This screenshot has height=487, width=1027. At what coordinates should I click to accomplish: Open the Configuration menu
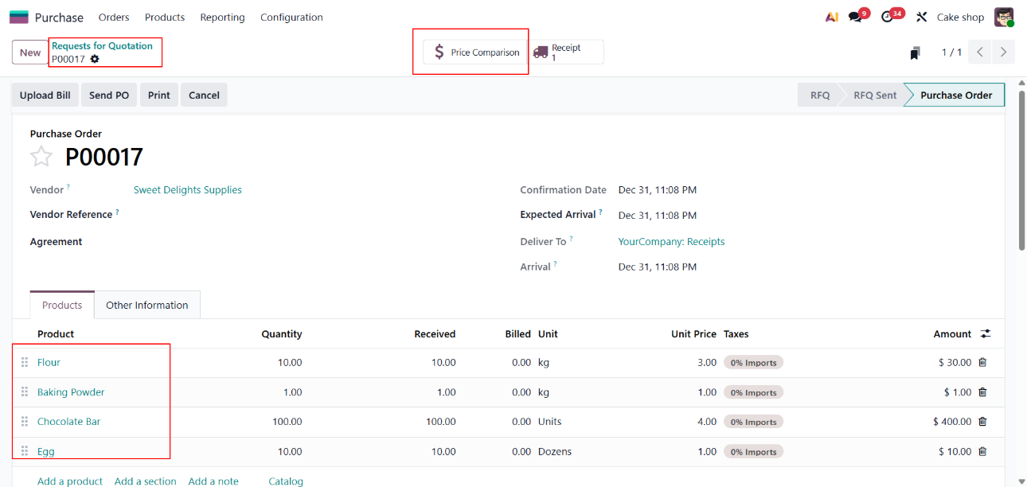(291, 18)
